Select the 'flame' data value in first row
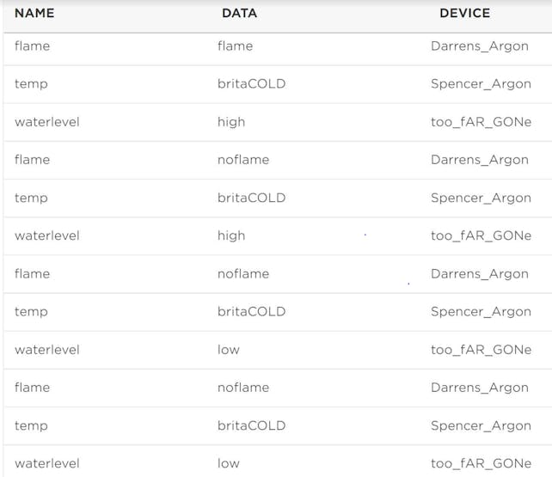 (235, 46)
